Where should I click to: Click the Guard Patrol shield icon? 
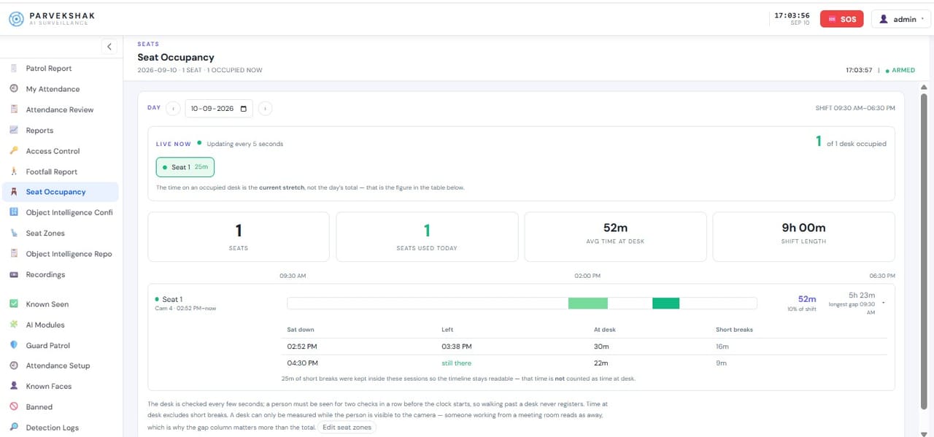point(14,345)
